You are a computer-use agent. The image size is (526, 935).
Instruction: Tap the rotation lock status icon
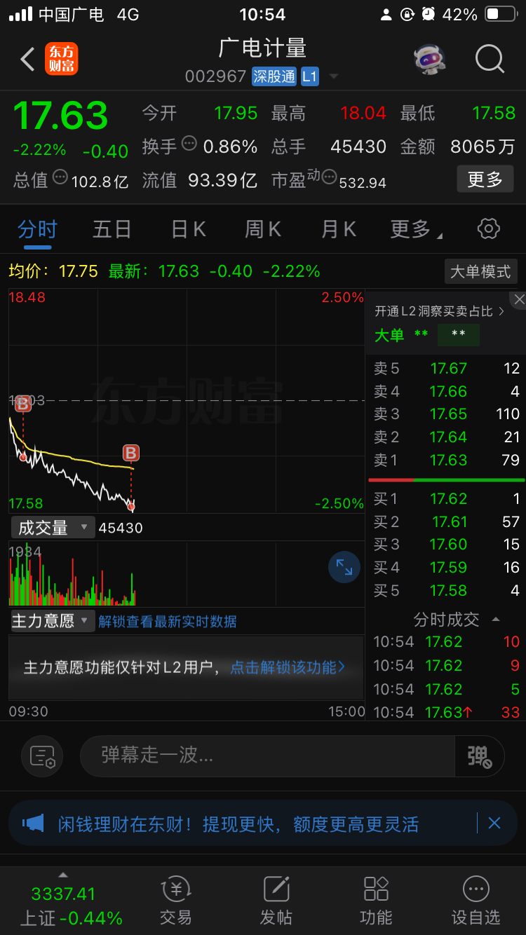click(x=407, y=14)
